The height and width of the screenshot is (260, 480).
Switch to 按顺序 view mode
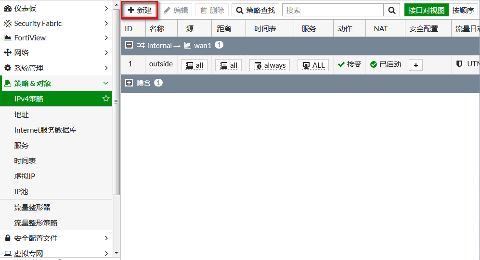tap(463, 10)
